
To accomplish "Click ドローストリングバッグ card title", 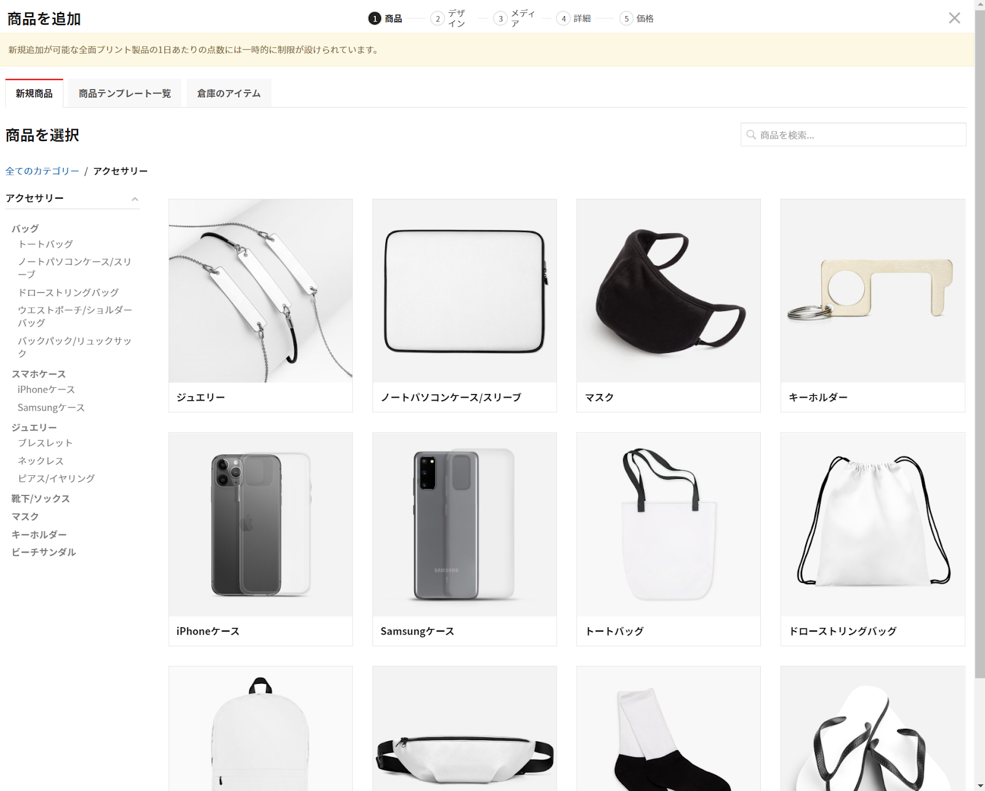I will coord(843,632).
